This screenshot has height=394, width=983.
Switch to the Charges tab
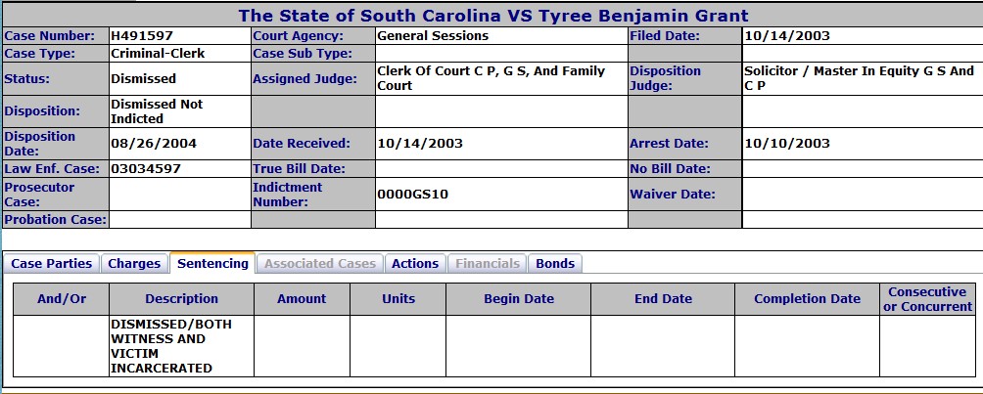pos(134,263)
